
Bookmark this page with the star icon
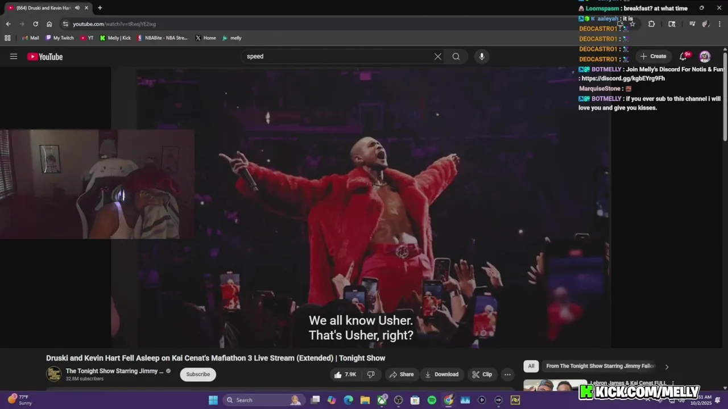pyautogui.click(x=632, y=24)
